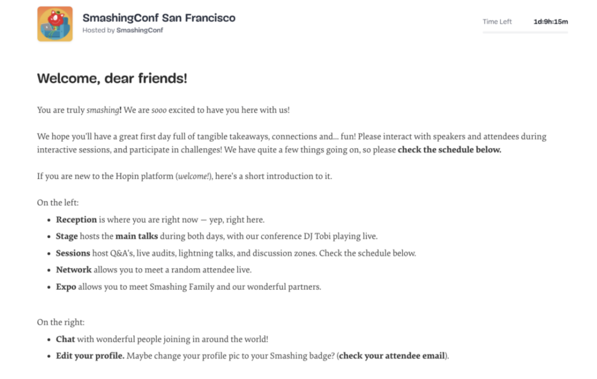Click the SmashingConf event logo icon

click(x=55, y=24)
